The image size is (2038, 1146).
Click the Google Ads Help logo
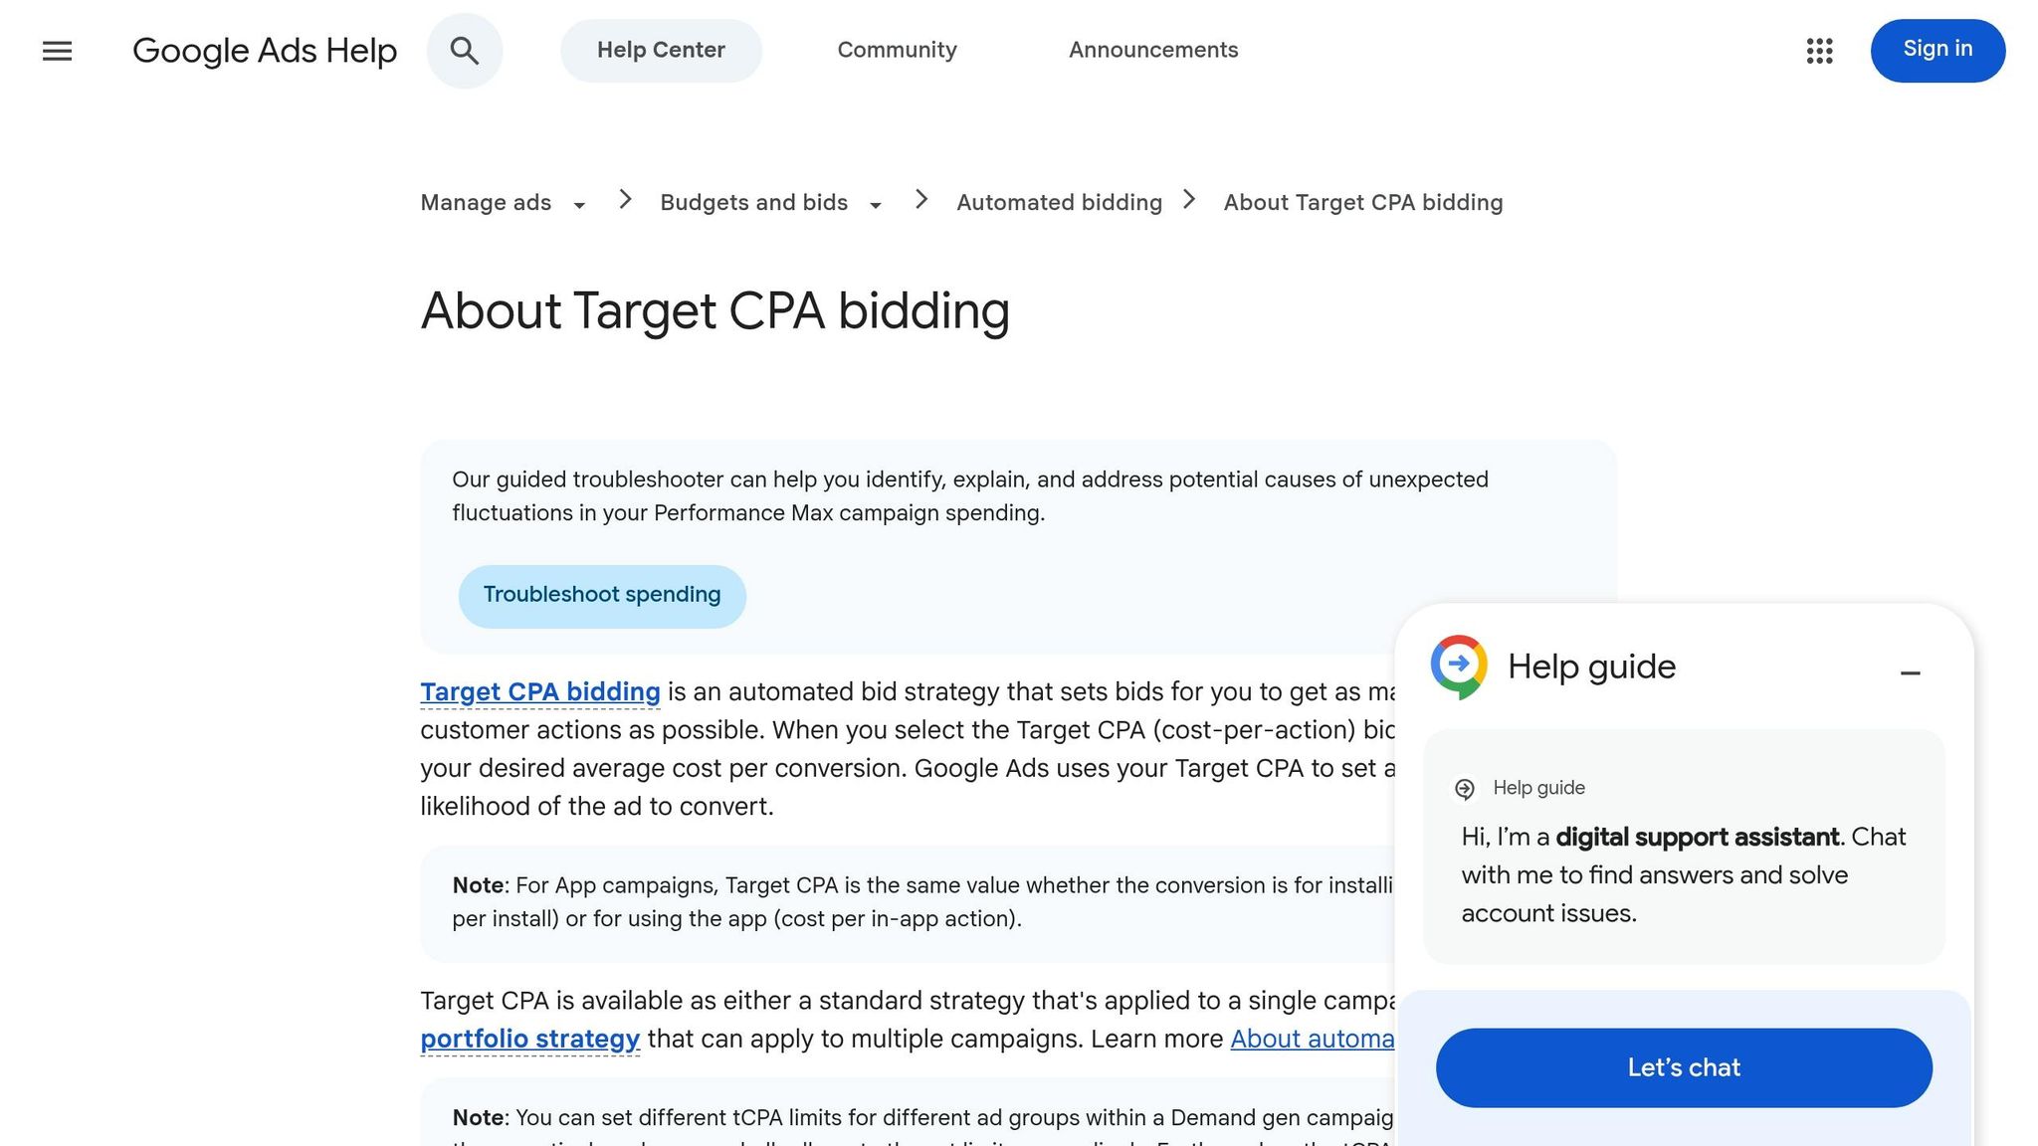[x=265, y=50]
